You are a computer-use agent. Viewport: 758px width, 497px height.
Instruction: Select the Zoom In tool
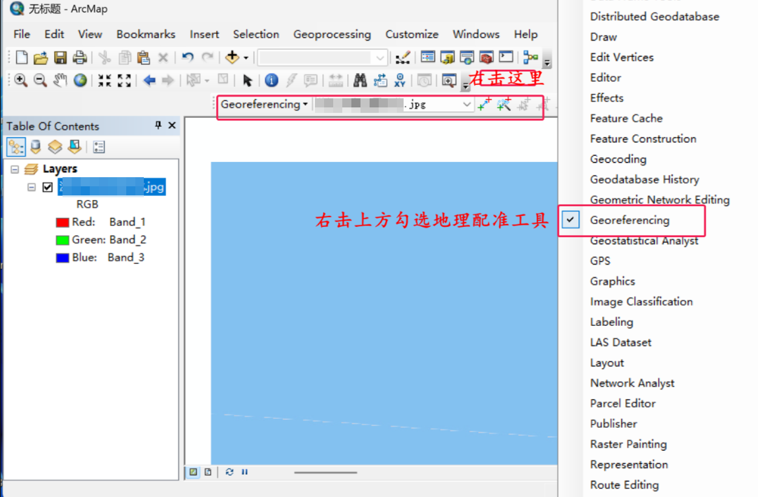point(21,80)
